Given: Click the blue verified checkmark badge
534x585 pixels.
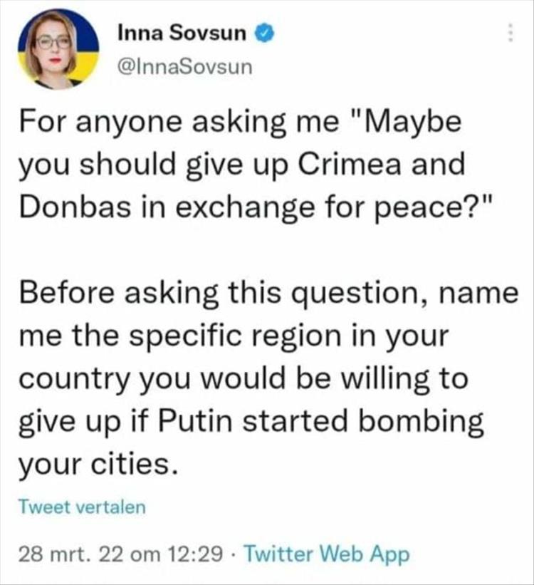Looking at the screenshot, I should click(x=264, y=33).
